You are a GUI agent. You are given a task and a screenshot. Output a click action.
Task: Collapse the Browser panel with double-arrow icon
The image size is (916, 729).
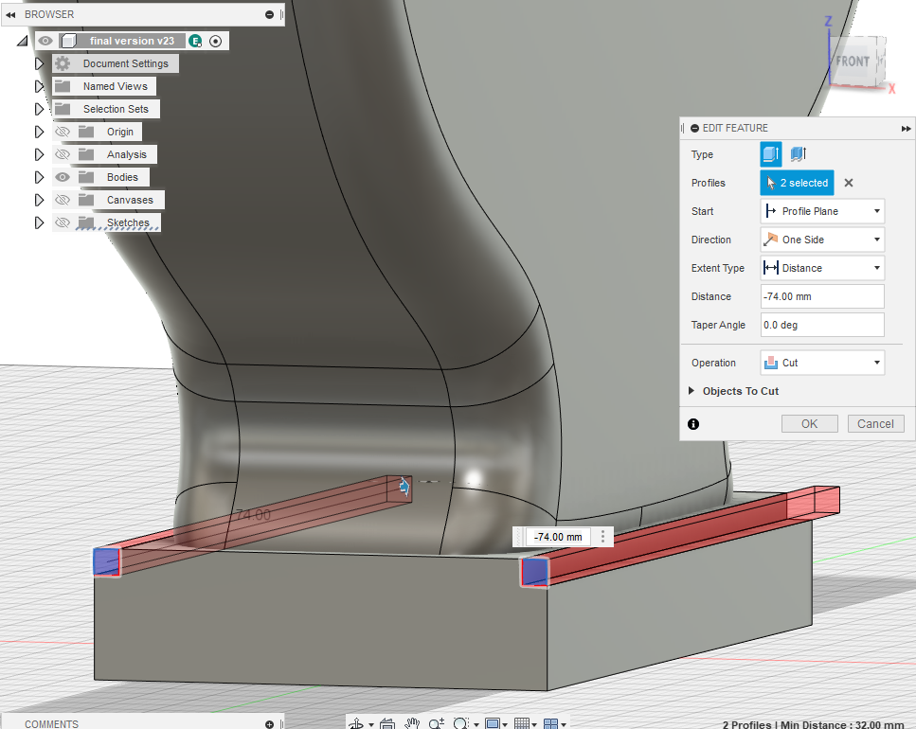(x=10, y=14)
